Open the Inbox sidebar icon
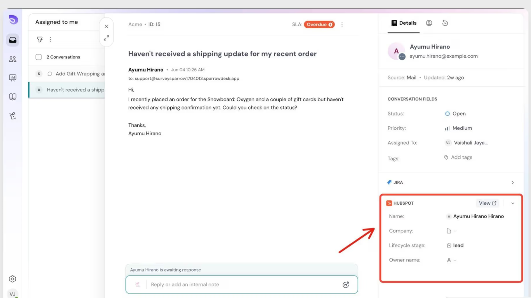The height and width of the screenshot is (298, 531). (x=13, y=40)
